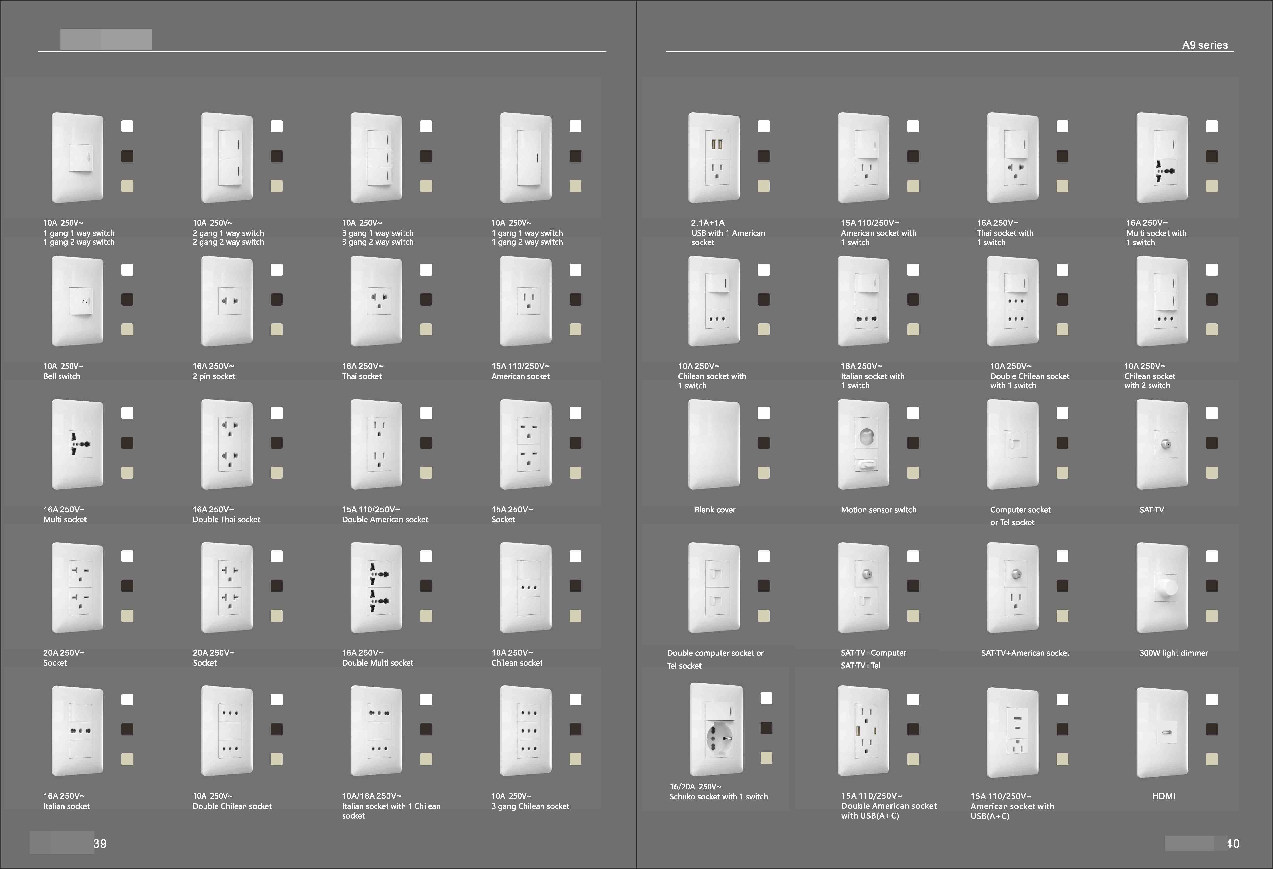Click the USB with 1 American socket image
The height and width of the screenshot is (869, 1273).
[714, 158]
